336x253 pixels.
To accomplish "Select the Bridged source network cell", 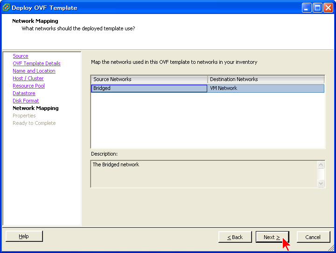I will click(149, 89).
